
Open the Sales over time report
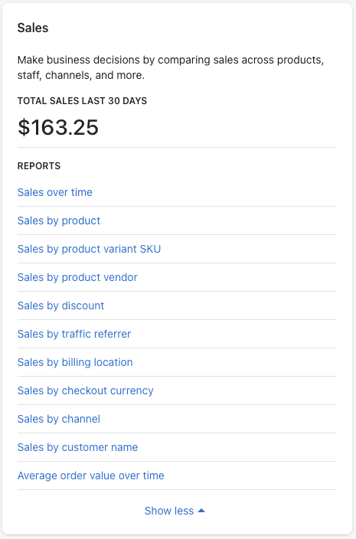[55, 192]
